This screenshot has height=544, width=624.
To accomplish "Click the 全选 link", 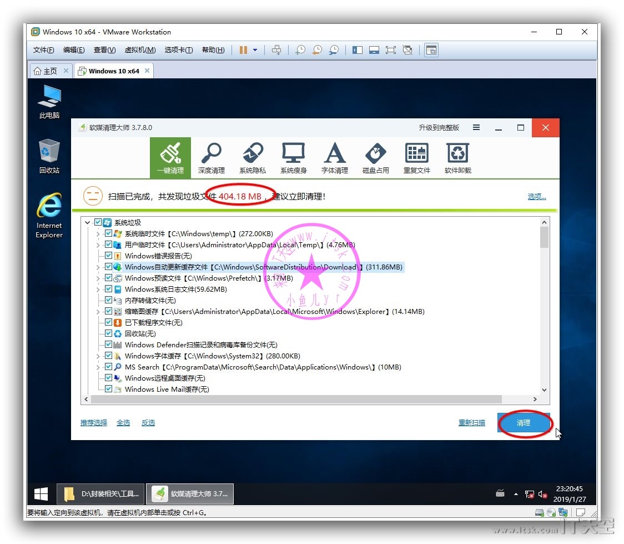I will (x=123, y=422).
